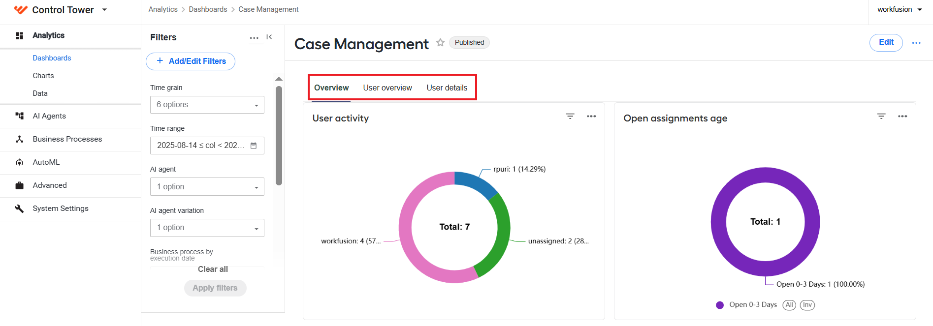Switch to the User overview tab

pos(387,88)
